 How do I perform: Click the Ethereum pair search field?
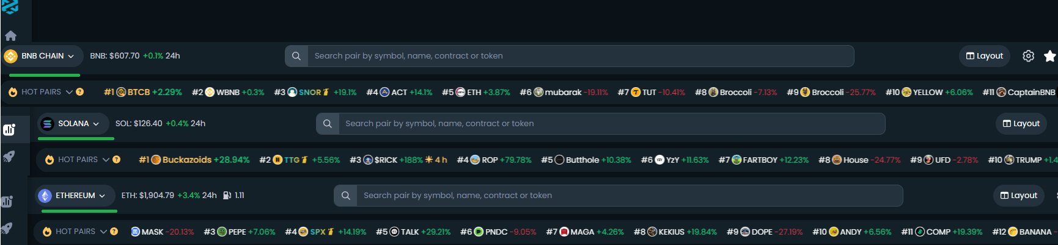pyautogui.click(x=619, y=196)
